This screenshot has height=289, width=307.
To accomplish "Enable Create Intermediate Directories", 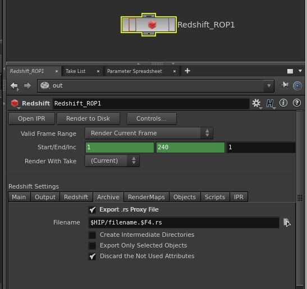I will click(92, 235).
